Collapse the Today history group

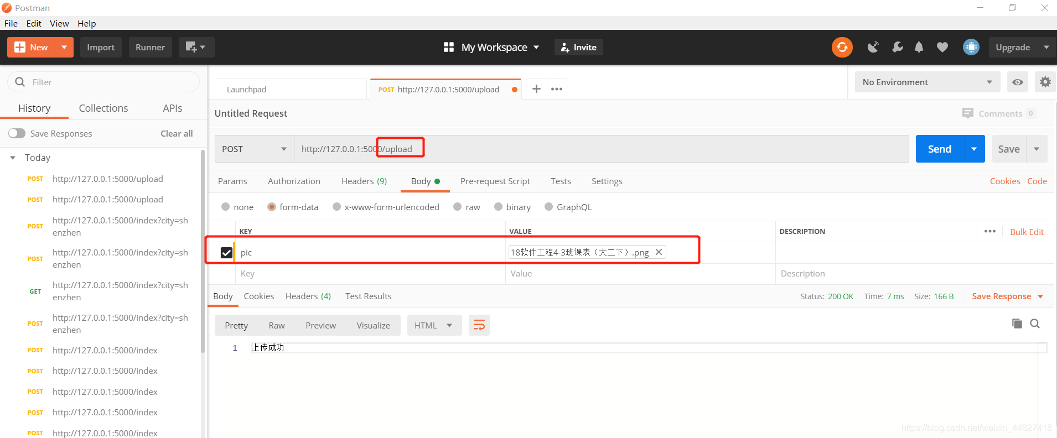coord(13,158)
